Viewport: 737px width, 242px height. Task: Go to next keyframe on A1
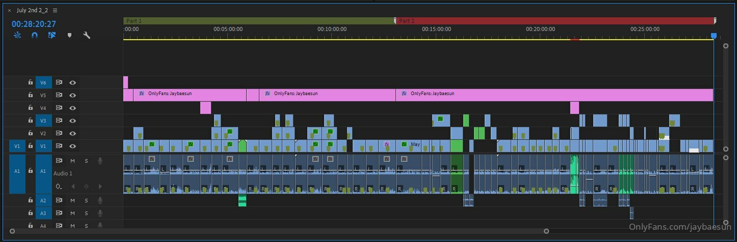click(100, 187)
